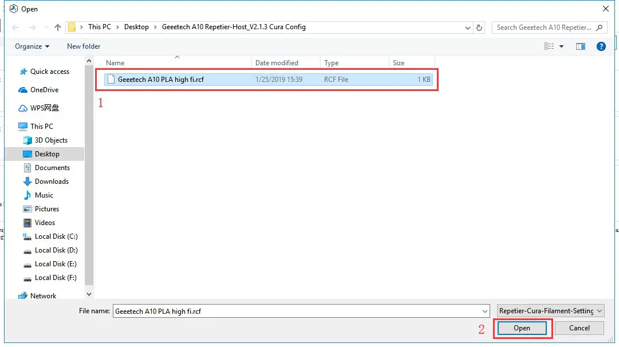Click This PC in address breadcrumb
619x347 pixels.
100,27
